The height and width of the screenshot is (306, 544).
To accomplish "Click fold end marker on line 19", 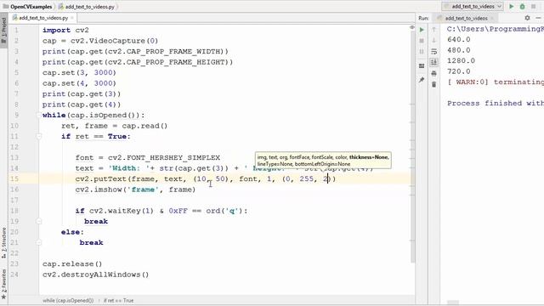I will coord(38,221).
